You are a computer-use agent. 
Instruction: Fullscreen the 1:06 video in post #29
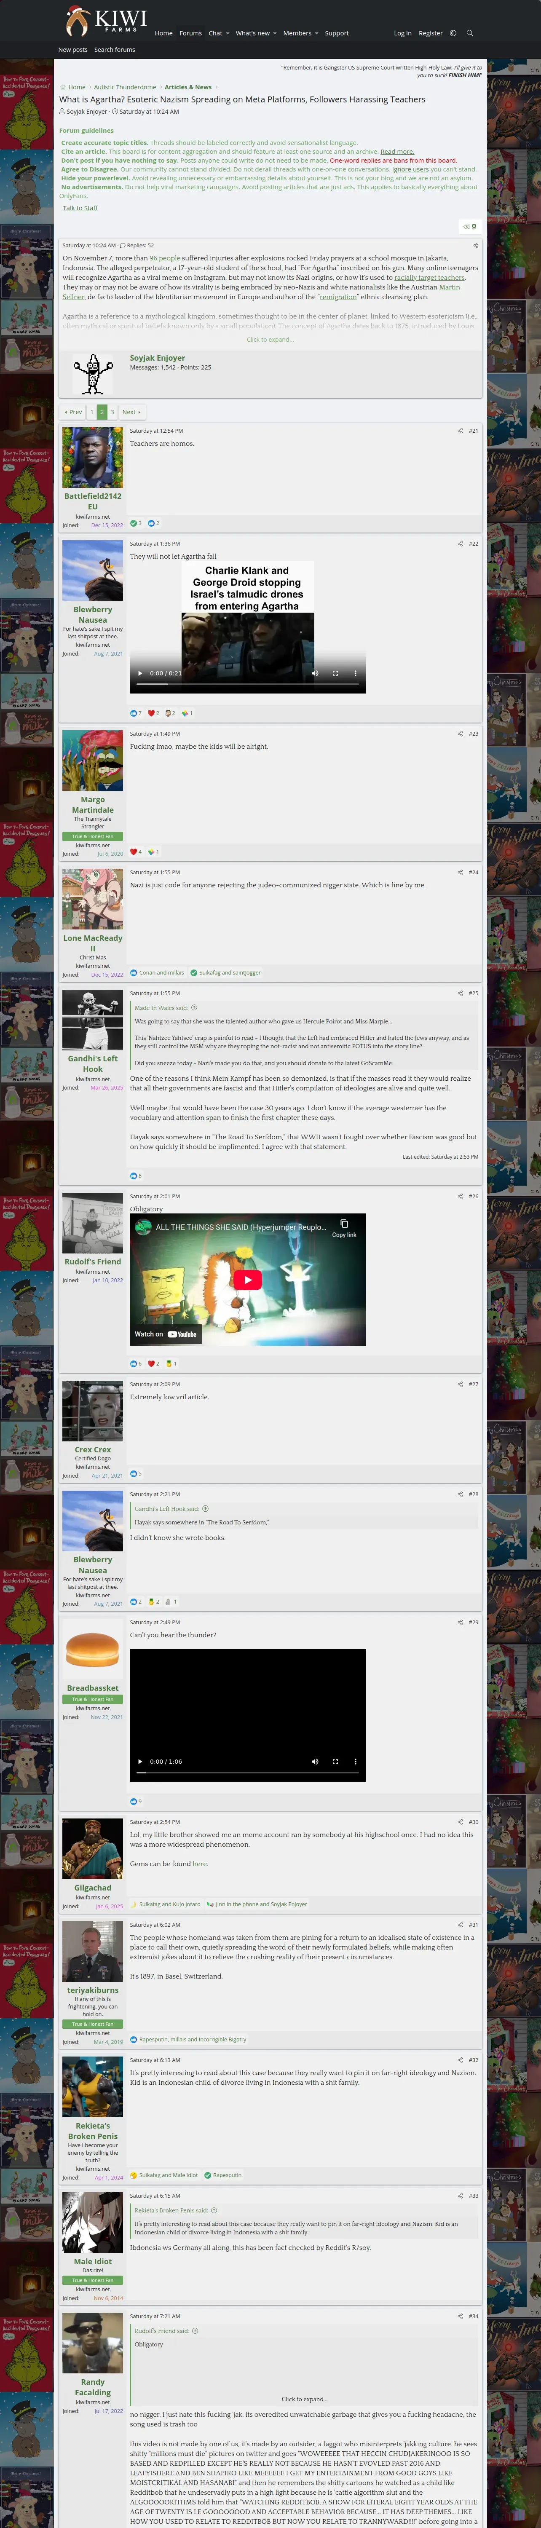point(335,1762)
